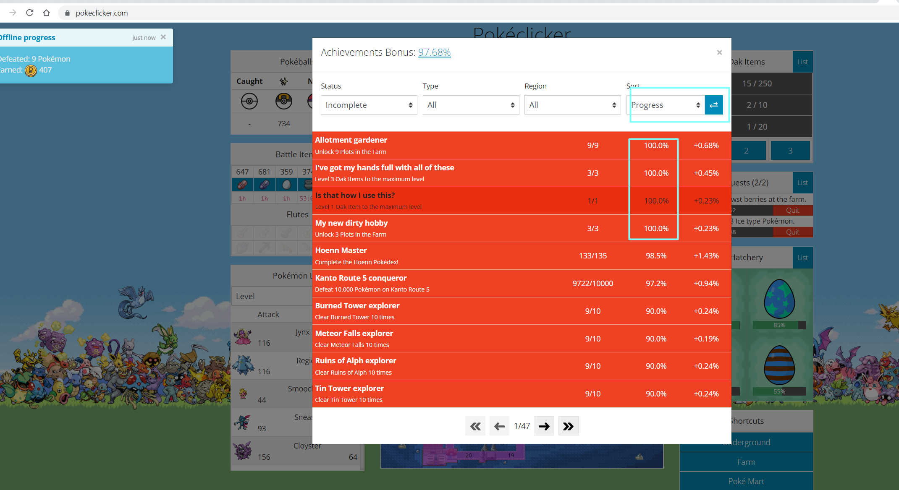Click the 97.68% achievements bonus link
Screen dimensions: 899x490
tap(434, 52)
